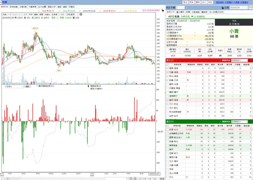253x180 pixels.
Task: Expand the page number list arrow after 6
Action: 20,179
